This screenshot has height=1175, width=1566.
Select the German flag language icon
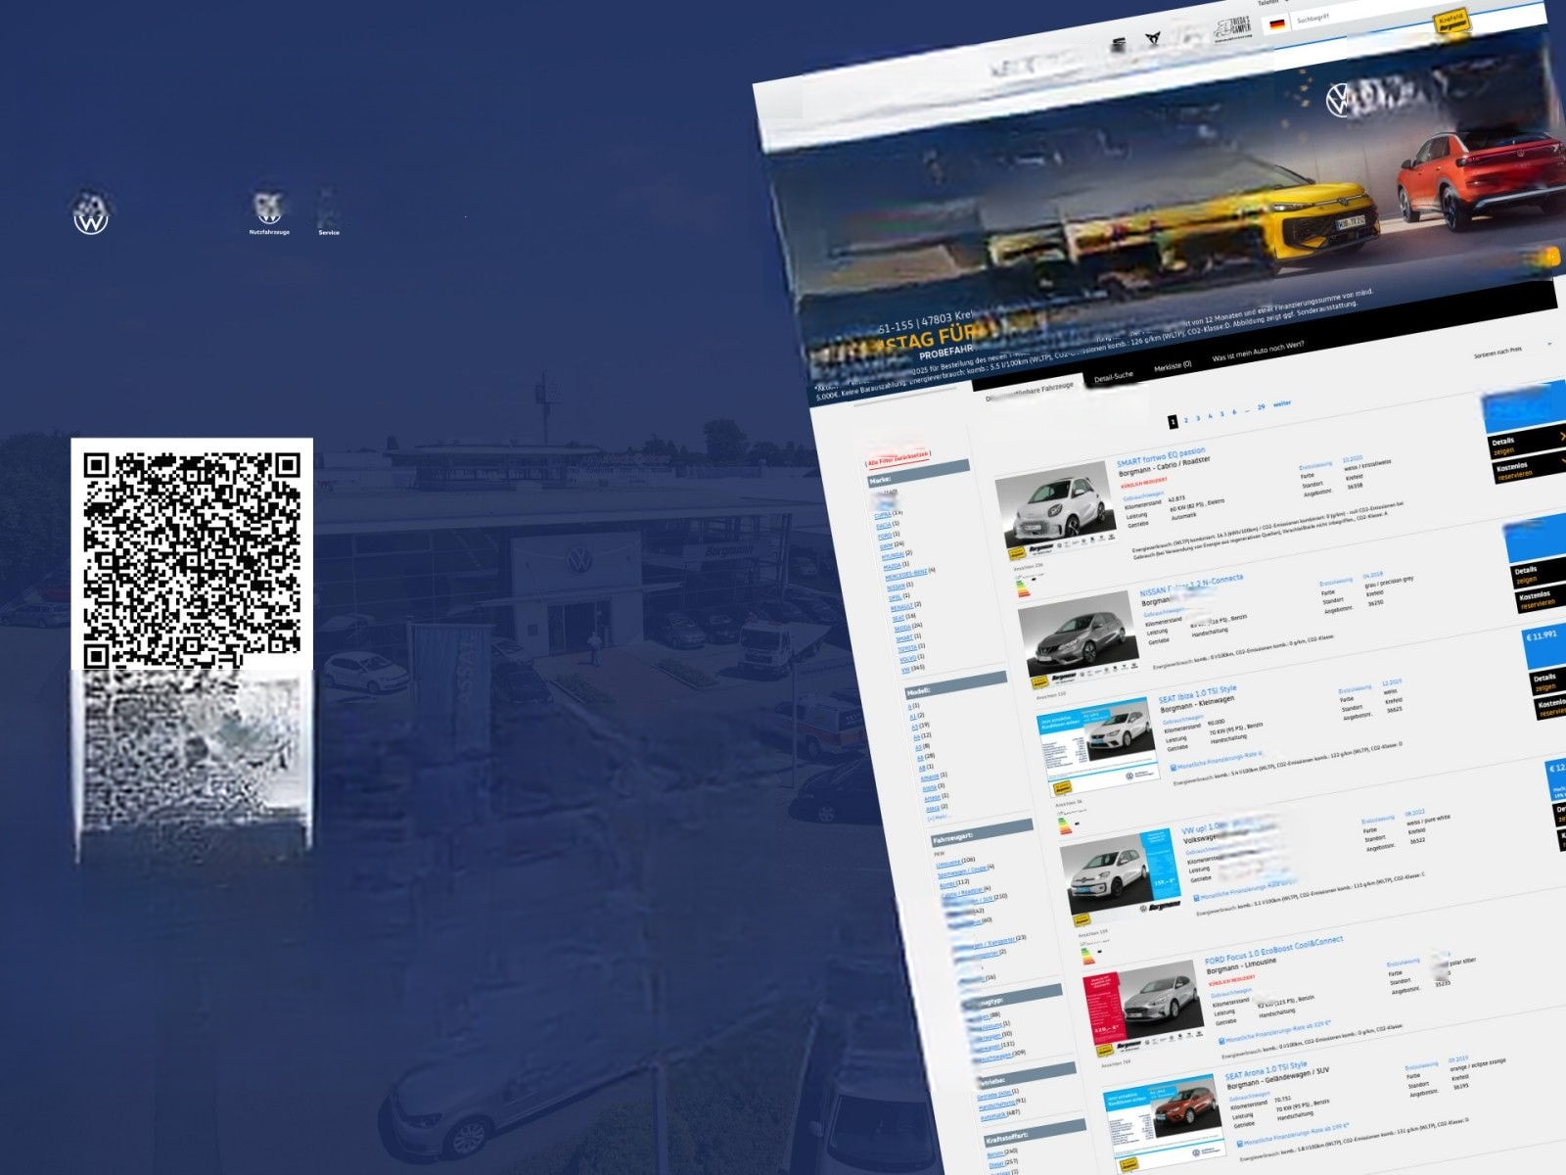[1276, 23]
